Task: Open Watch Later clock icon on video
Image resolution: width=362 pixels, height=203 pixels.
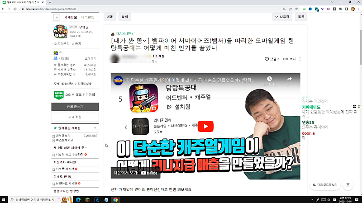Action: [269, 79]
